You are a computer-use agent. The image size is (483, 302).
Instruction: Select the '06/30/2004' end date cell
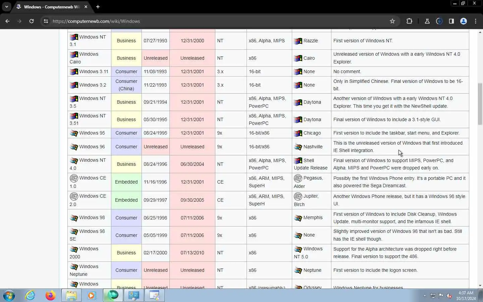pyautogui.click(x=192, y=164)
